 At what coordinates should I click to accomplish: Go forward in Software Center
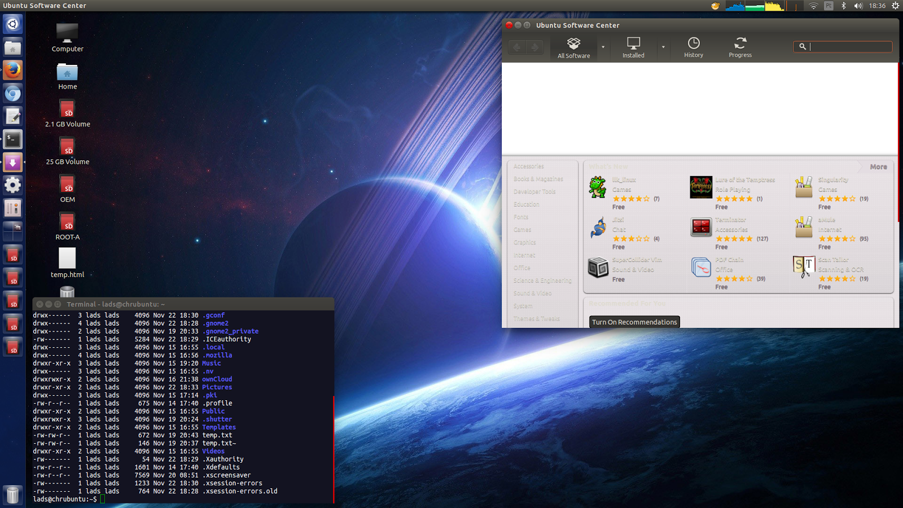(534, 47)
